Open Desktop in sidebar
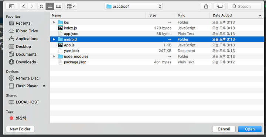This screenshot has height=137, width=266. click(23, 46)
